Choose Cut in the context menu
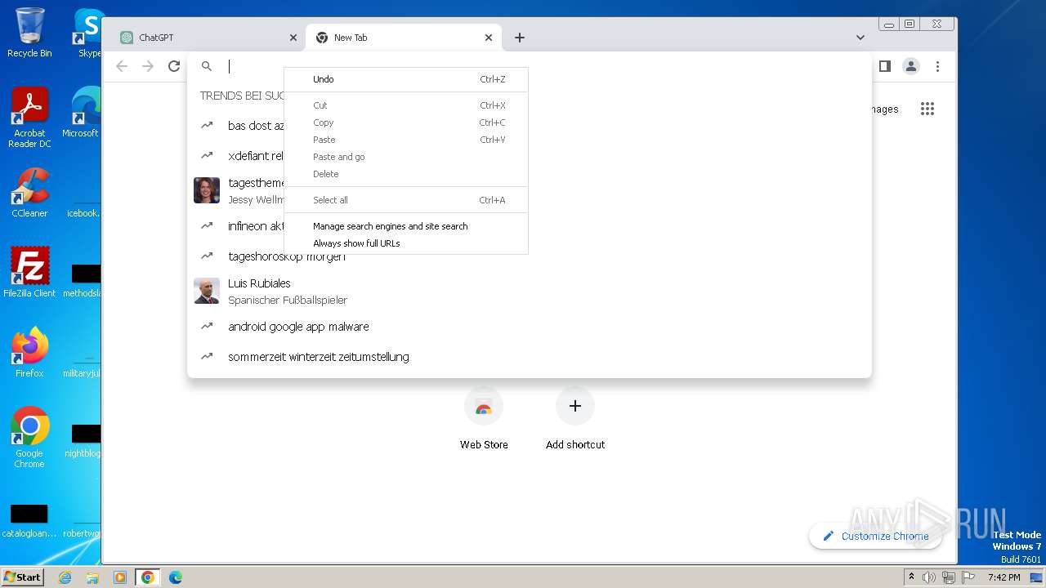 click(x=406, y=105)
